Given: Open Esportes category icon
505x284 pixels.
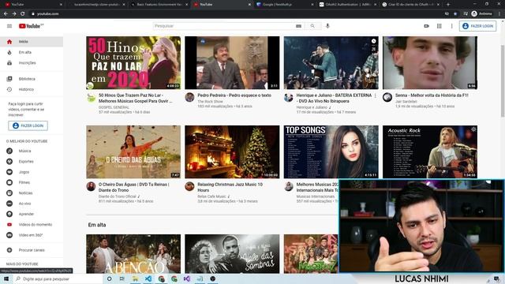Looking at the screenshot, I should click(x=9, y=162).
